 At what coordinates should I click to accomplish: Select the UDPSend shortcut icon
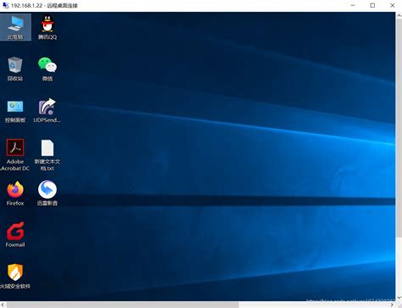coord(47,110)
